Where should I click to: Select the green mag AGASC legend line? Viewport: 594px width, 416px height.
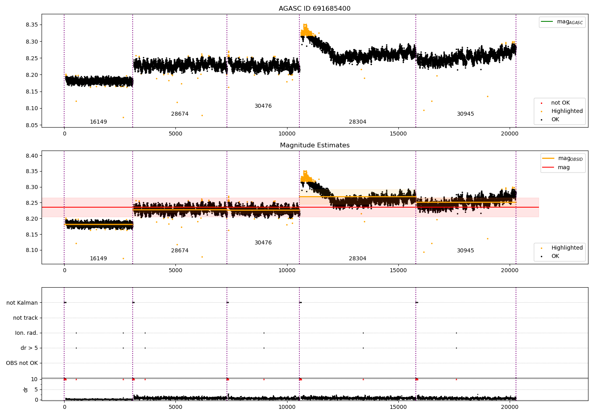point(547,22)
